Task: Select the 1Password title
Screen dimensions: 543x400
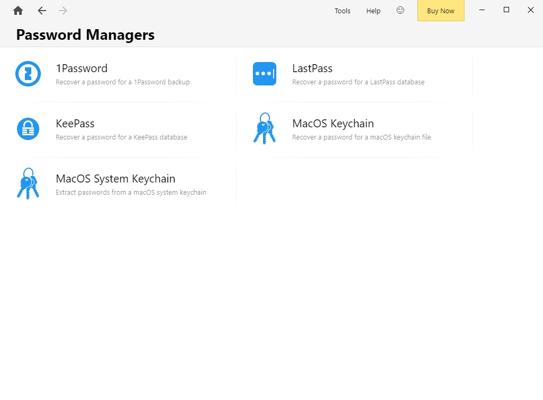Action: tap(82, 68)
